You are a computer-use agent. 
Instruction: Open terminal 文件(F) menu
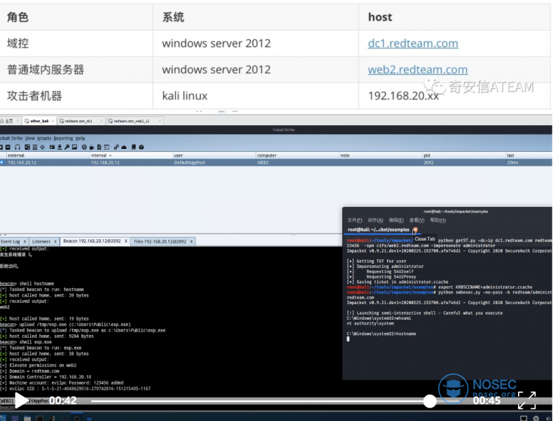[354, 220]
